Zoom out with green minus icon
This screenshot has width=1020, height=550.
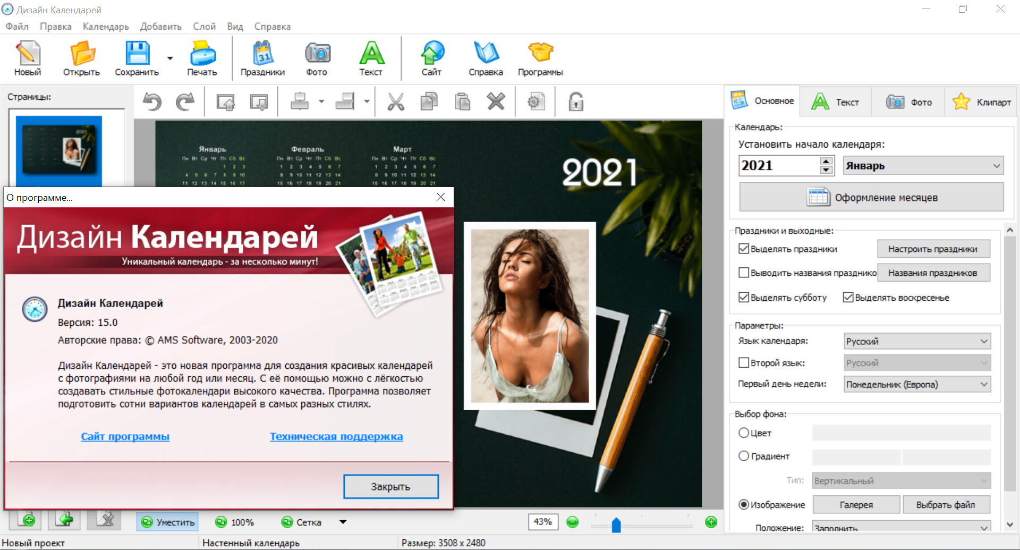click(x=572, y=522)
